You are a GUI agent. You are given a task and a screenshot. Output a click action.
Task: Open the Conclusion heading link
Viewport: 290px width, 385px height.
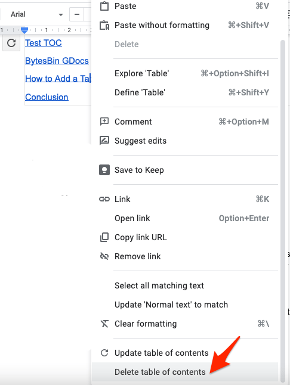click(47, 97)
